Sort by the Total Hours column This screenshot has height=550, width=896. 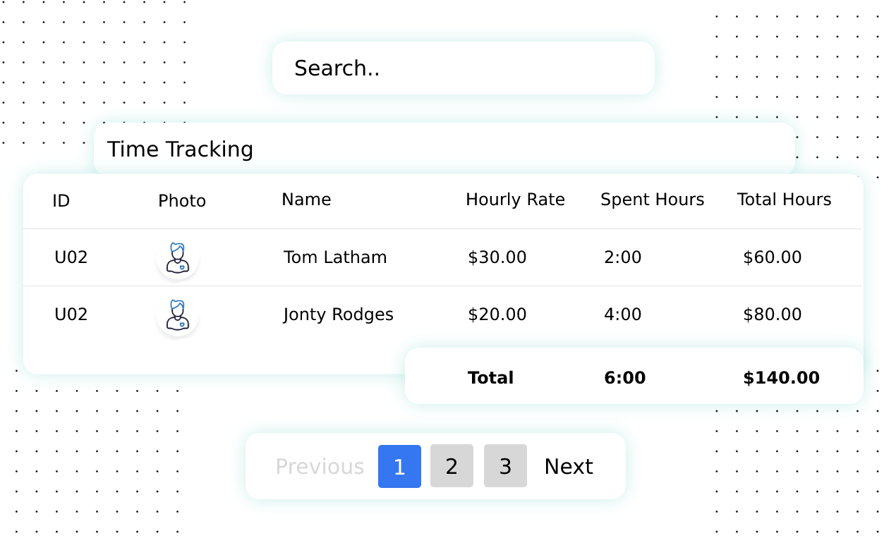[784, 200]
